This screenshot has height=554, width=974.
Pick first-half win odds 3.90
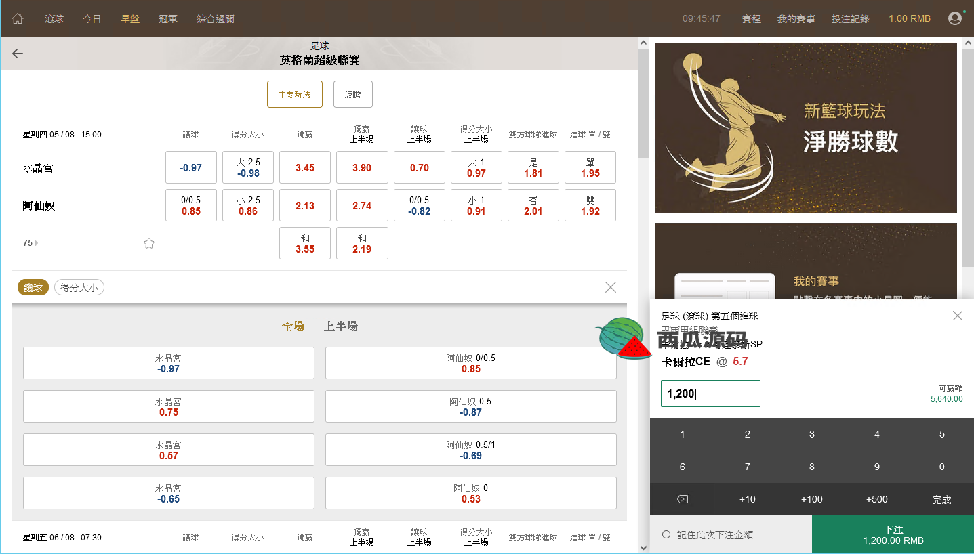pyautogui.click(x=362, y=167)
